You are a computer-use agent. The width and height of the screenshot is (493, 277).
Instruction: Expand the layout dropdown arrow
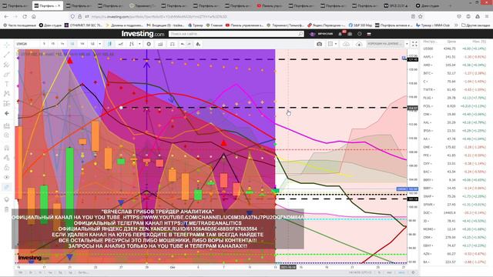click(336, 44)
